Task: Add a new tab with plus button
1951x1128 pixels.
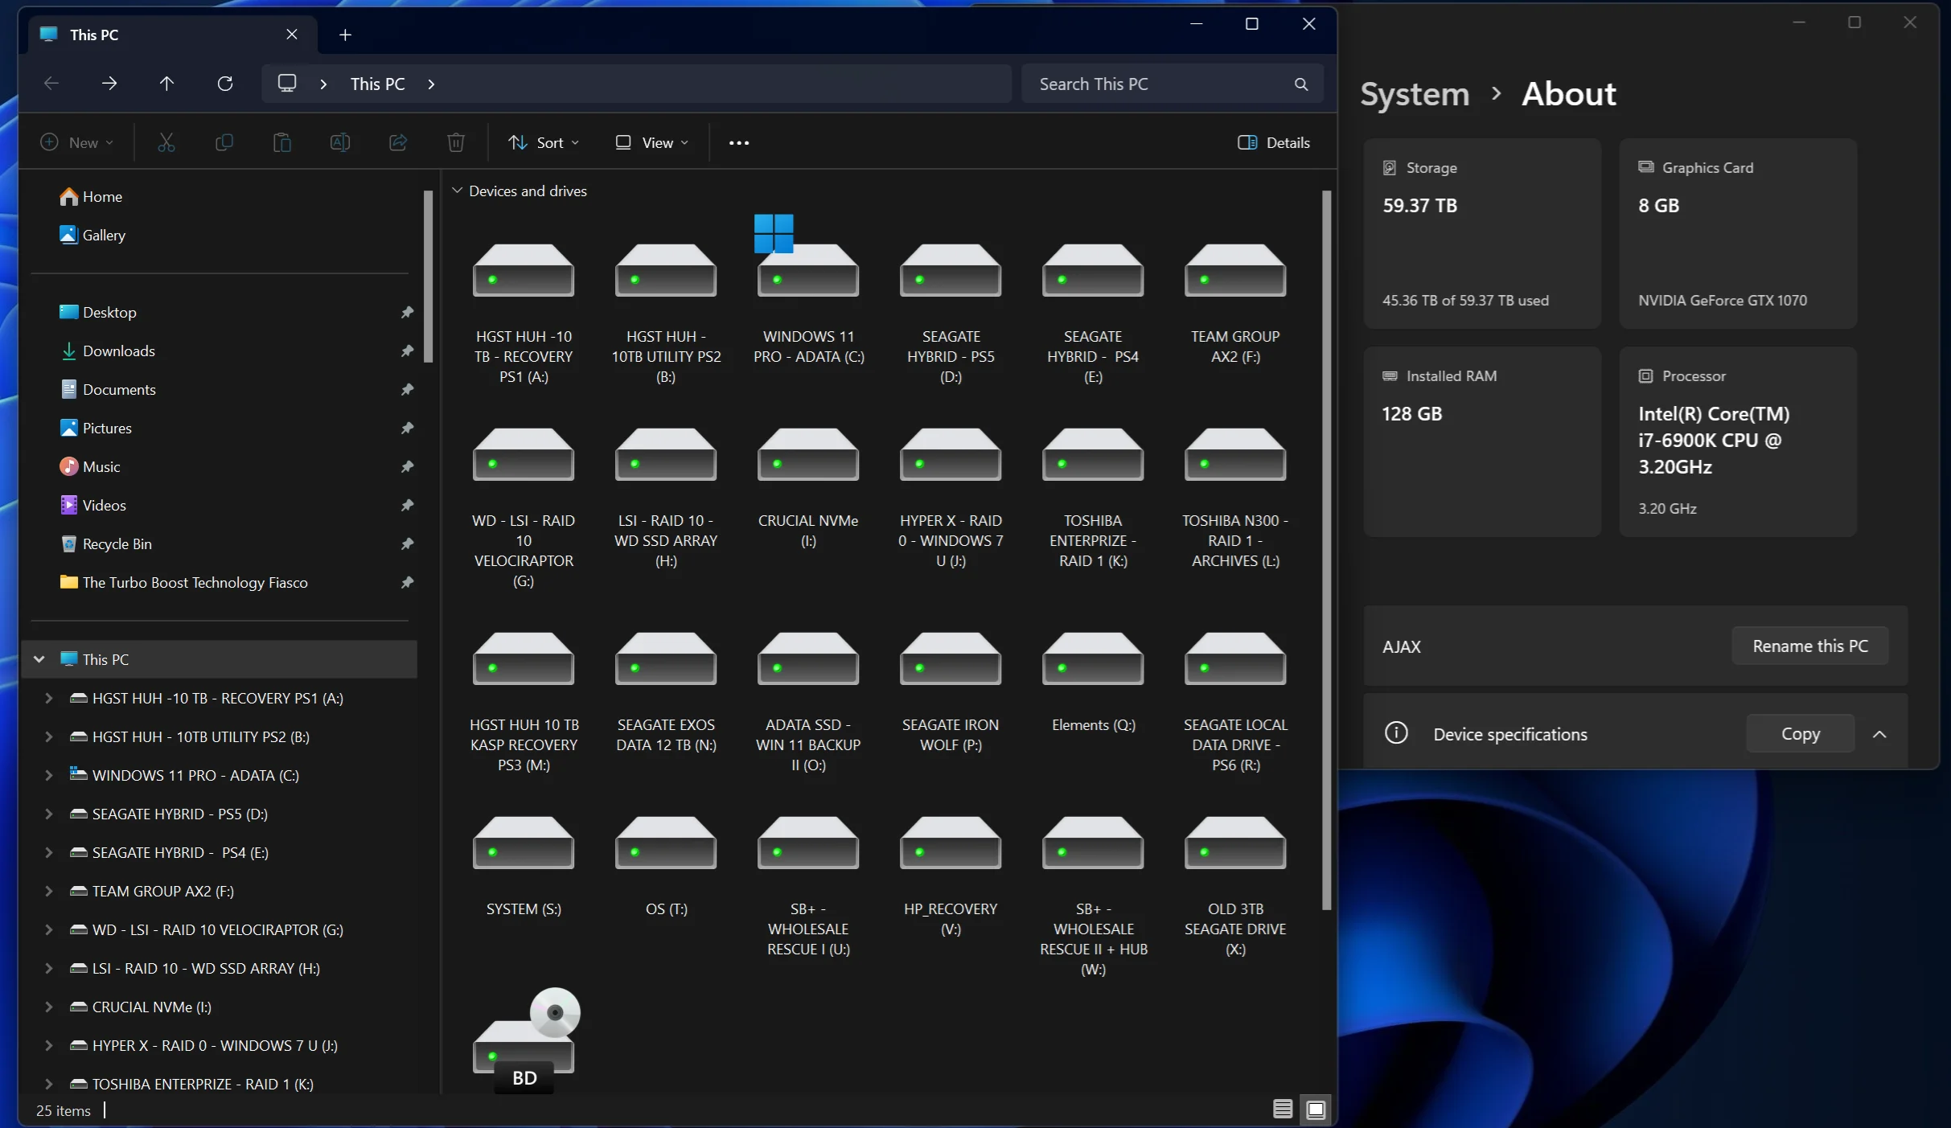Action: pyautogui.click(x=345, y=35)
